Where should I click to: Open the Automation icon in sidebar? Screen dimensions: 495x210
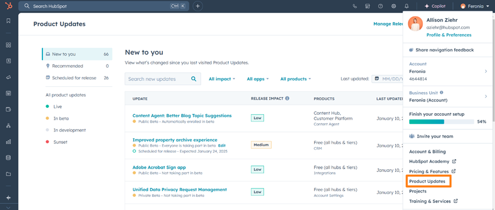[8, 126]
